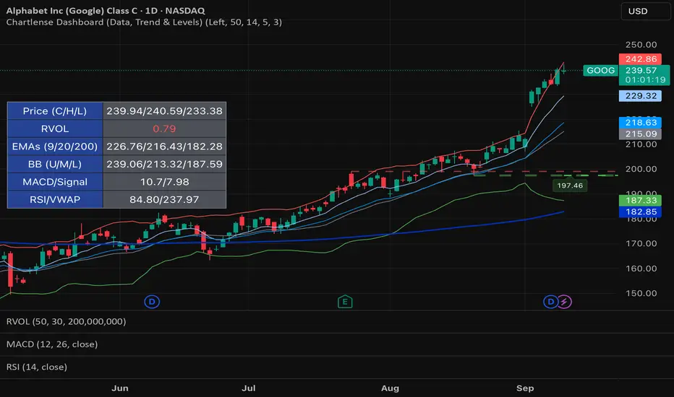The image size is (674, 397).
Task: Click the Price (C/H/L) table header cell
Action: (55, 111)
